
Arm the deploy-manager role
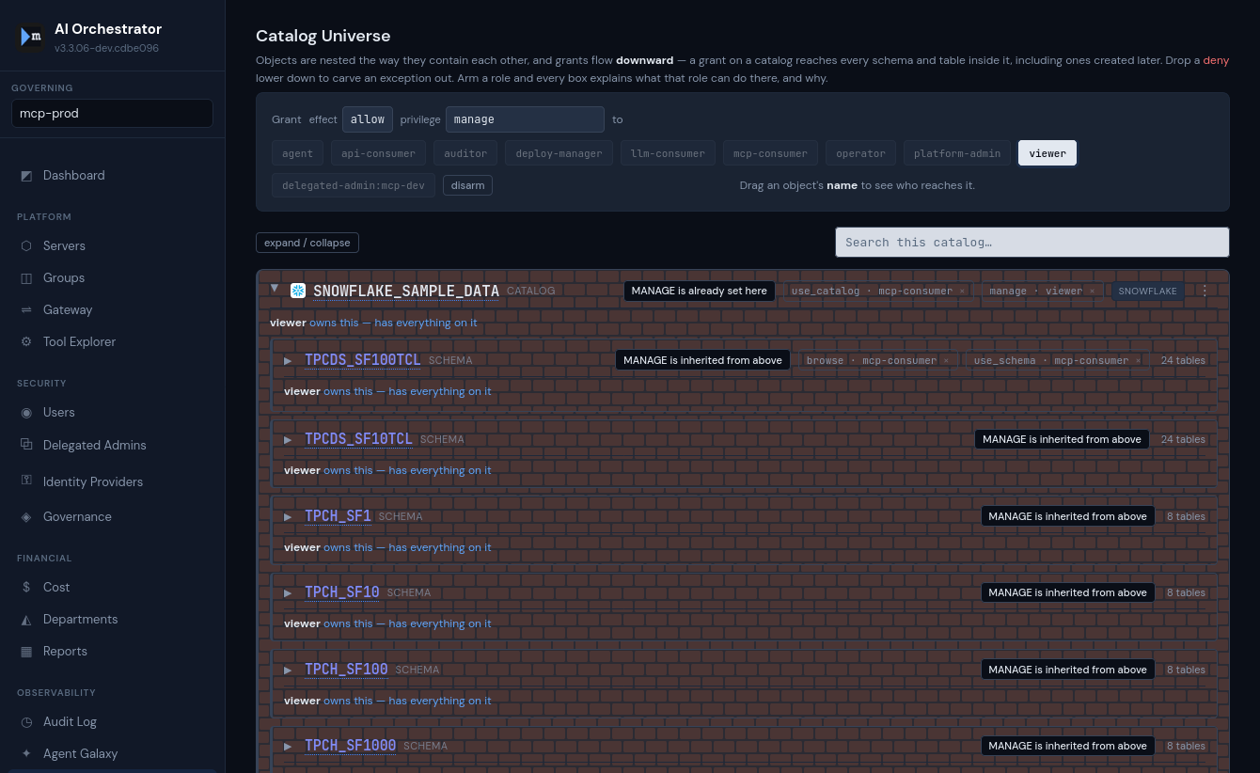click(x=559, y=153)
